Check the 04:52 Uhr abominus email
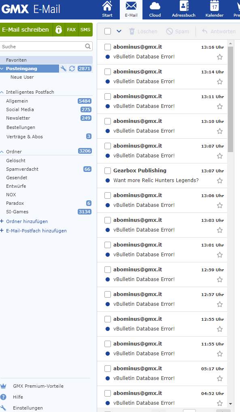 [108, 393]
